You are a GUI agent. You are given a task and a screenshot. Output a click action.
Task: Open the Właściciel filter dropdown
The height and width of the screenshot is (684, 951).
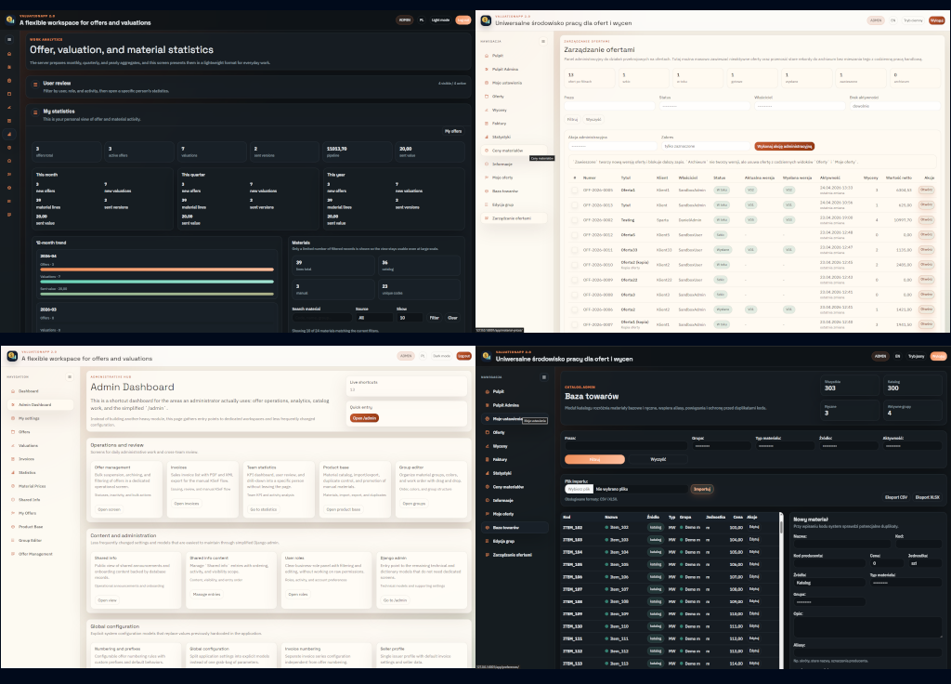click(799, 106)
